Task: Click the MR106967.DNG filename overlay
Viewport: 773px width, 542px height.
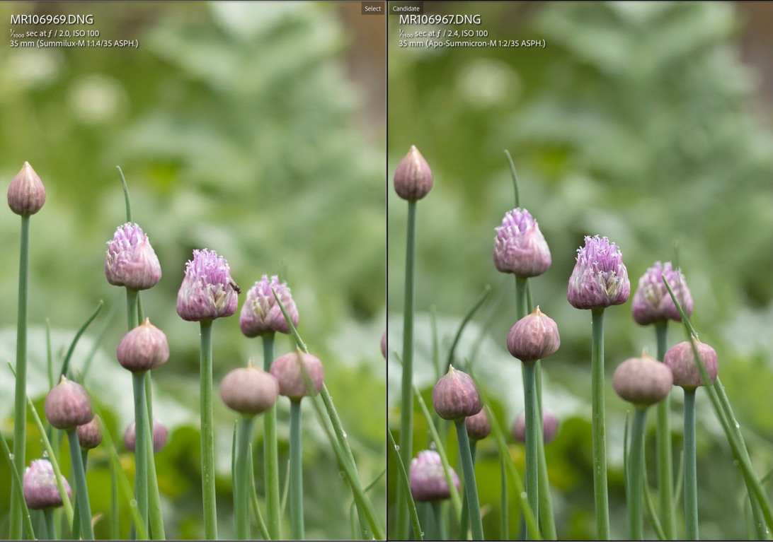Action: pos(440,20)
